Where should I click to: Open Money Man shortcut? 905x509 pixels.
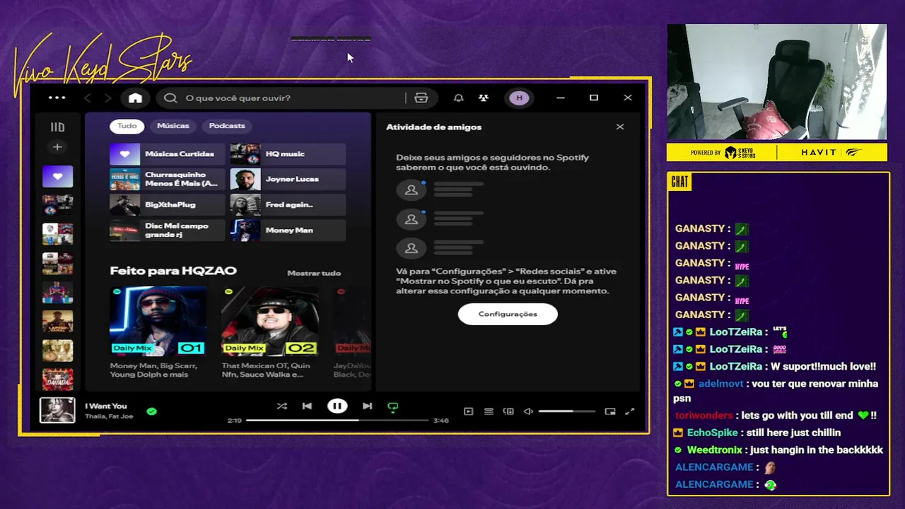coord(288,230)
